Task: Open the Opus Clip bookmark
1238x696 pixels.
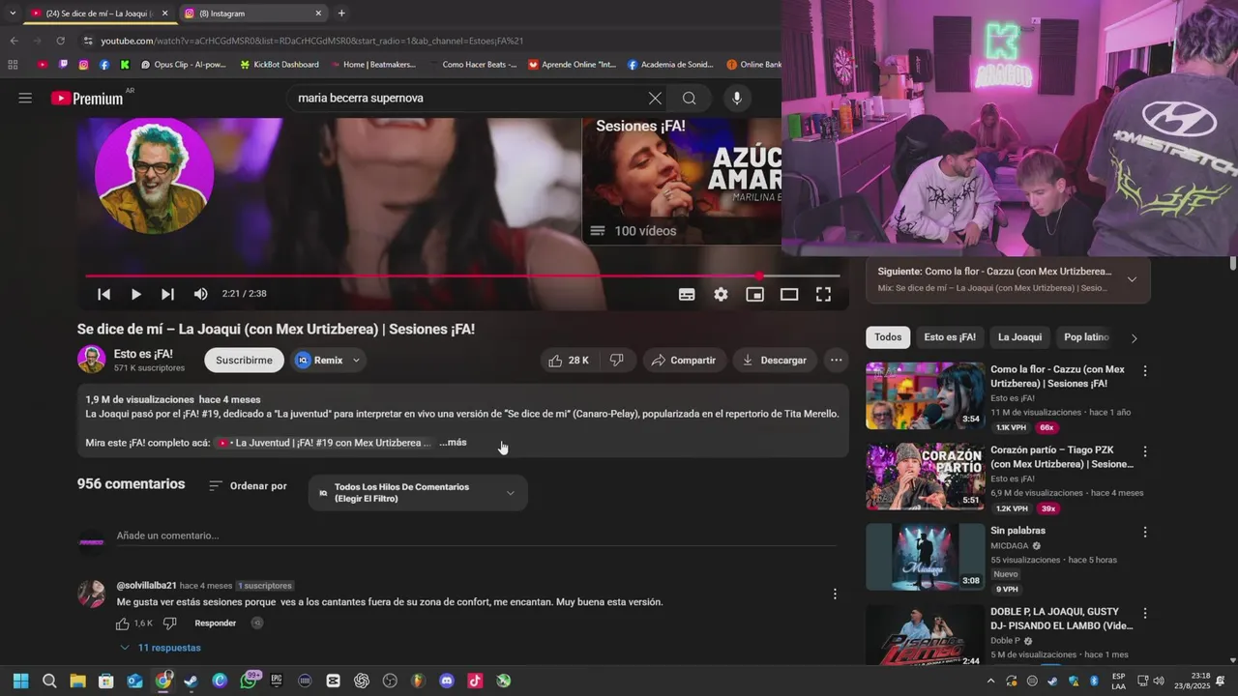Action: pos(183,65)
